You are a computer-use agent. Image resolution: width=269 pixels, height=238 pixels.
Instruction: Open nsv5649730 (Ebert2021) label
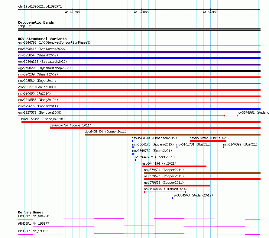152,151
